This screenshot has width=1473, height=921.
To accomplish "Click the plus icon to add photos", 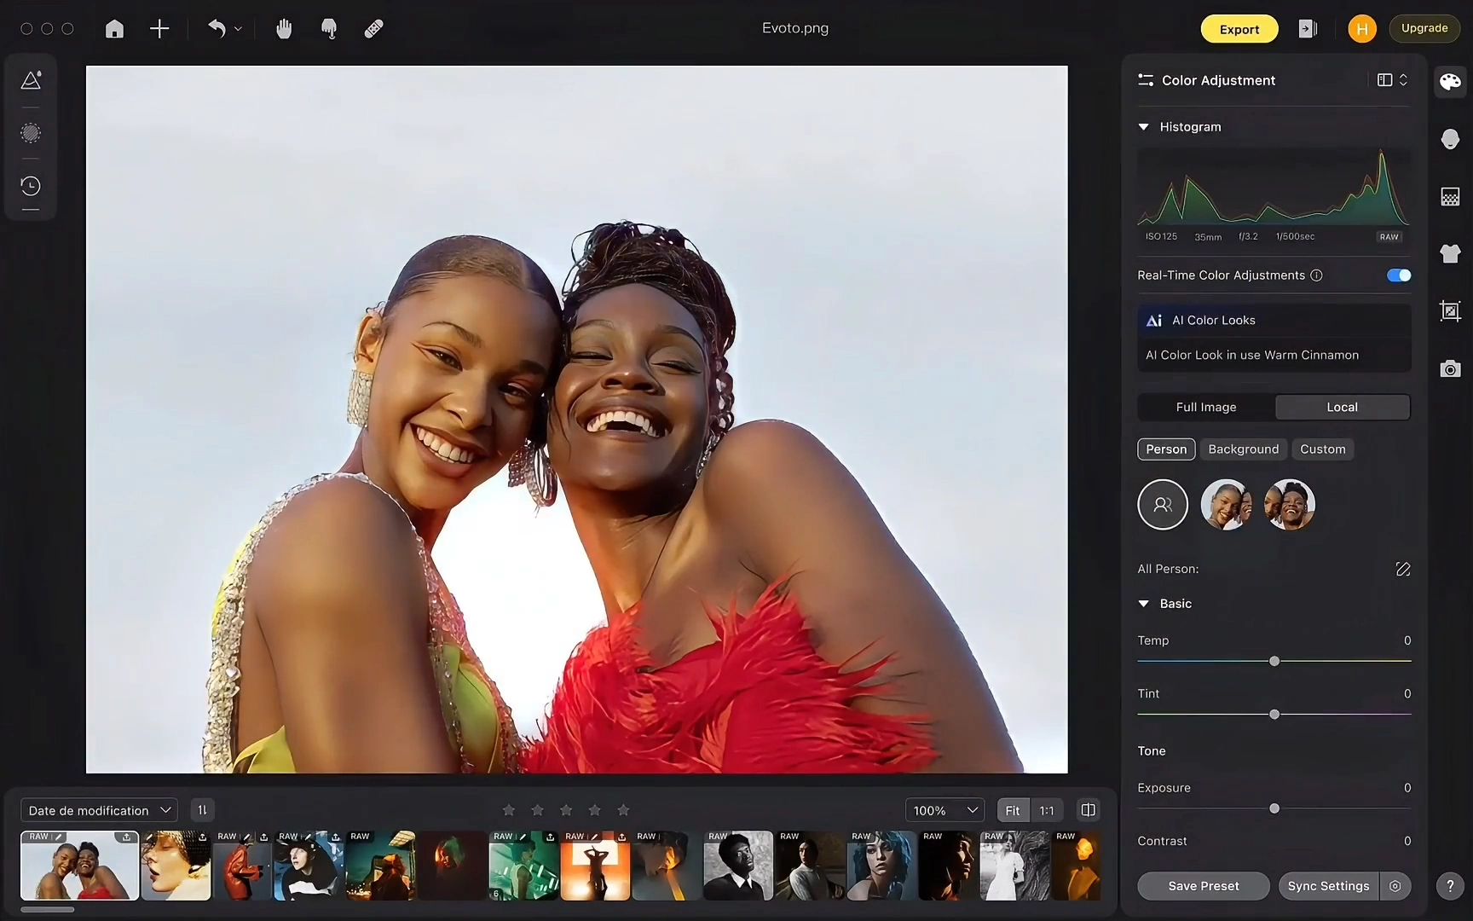I will [159, 29].
